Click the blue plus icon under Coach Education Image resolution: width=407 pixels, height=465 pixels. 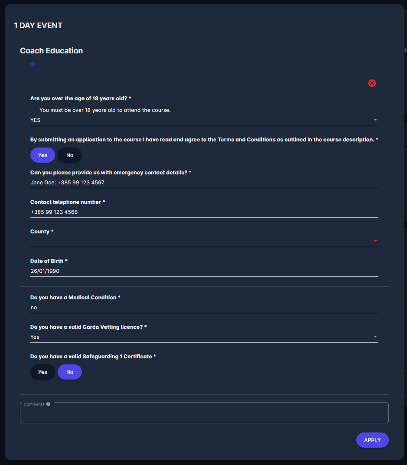coord(33,64)
